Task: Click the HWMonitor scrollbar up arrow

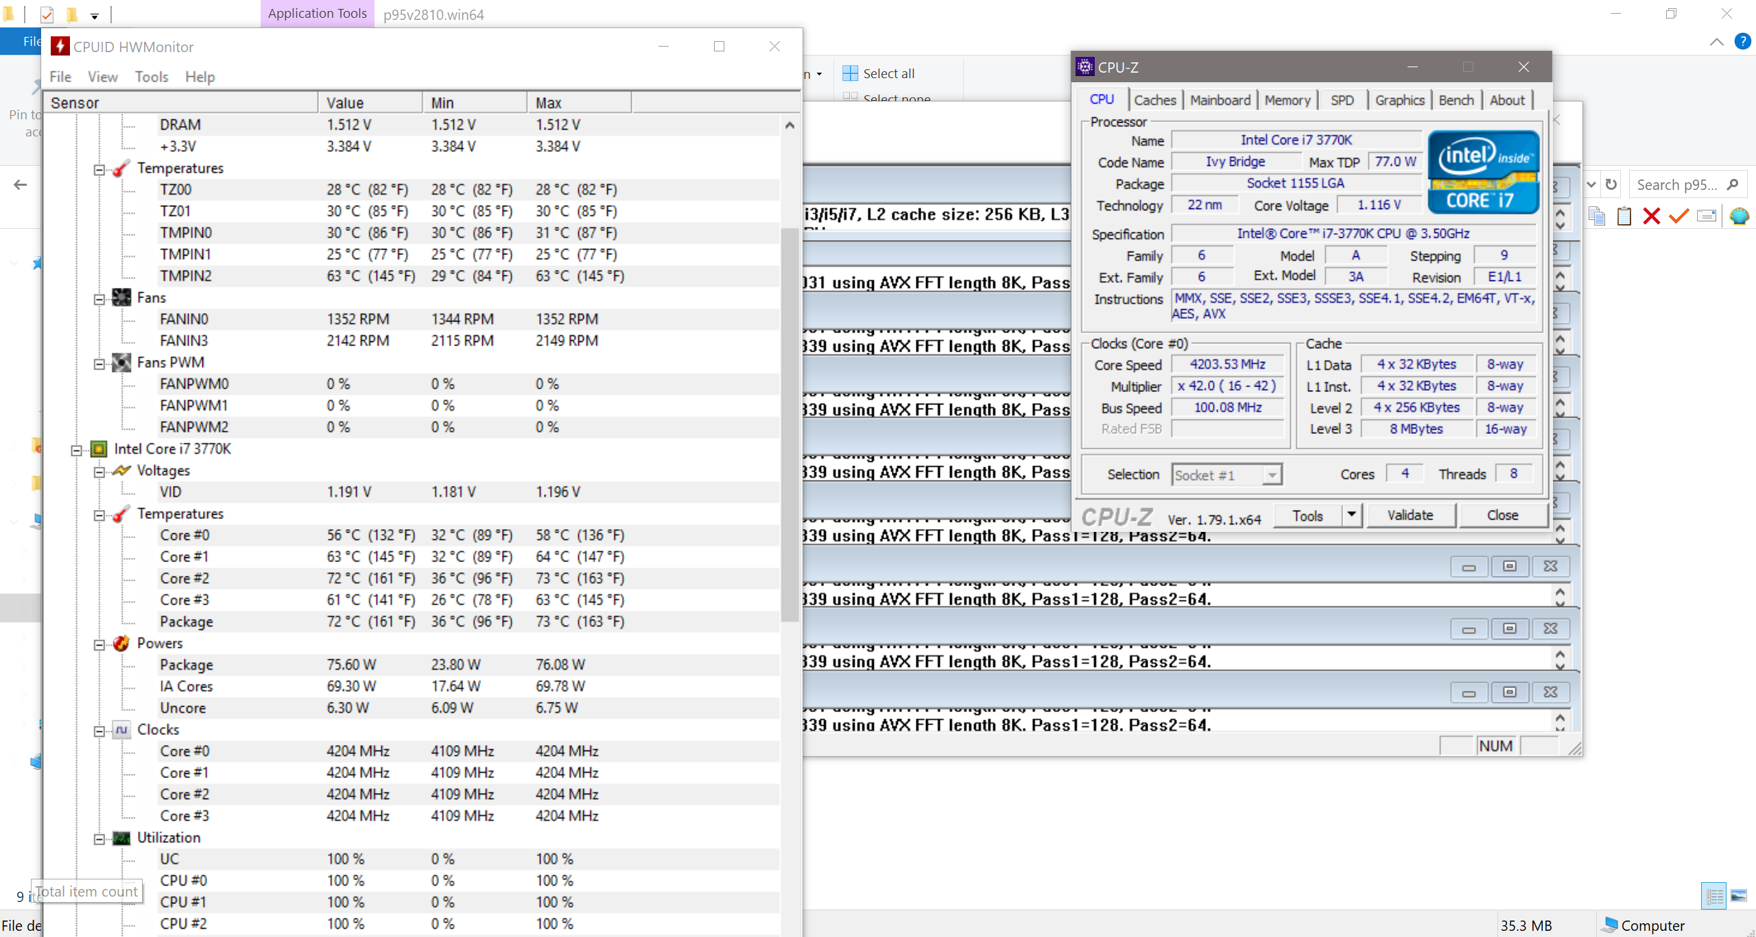Action: click(x=790, y=125)
